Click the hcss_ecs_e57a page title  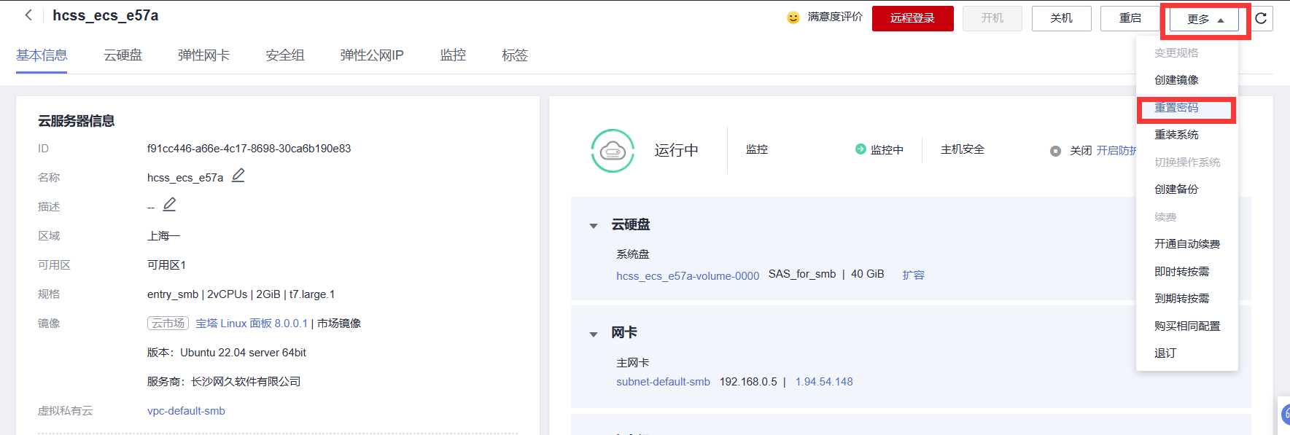click(106, 15)
